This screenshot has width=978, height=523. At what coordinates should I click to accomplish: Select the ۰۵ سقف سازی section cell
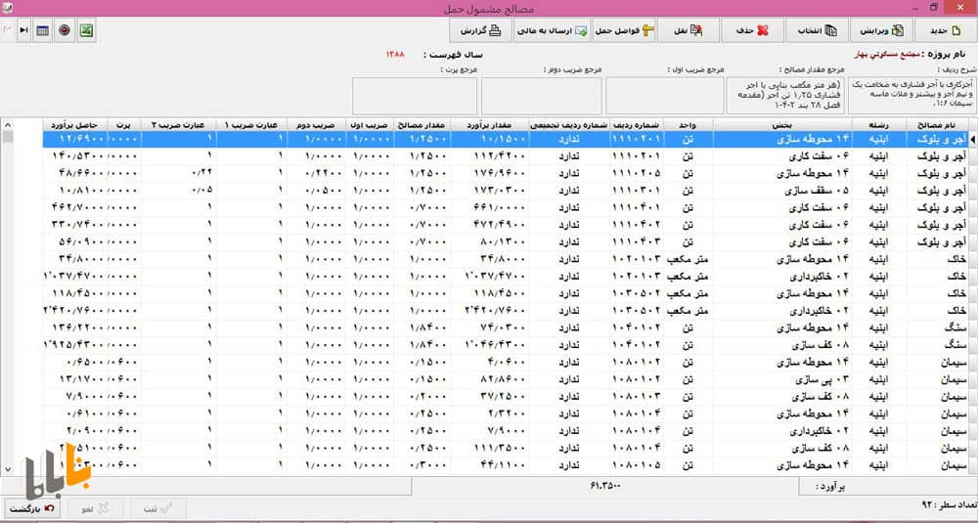[782, 190]
